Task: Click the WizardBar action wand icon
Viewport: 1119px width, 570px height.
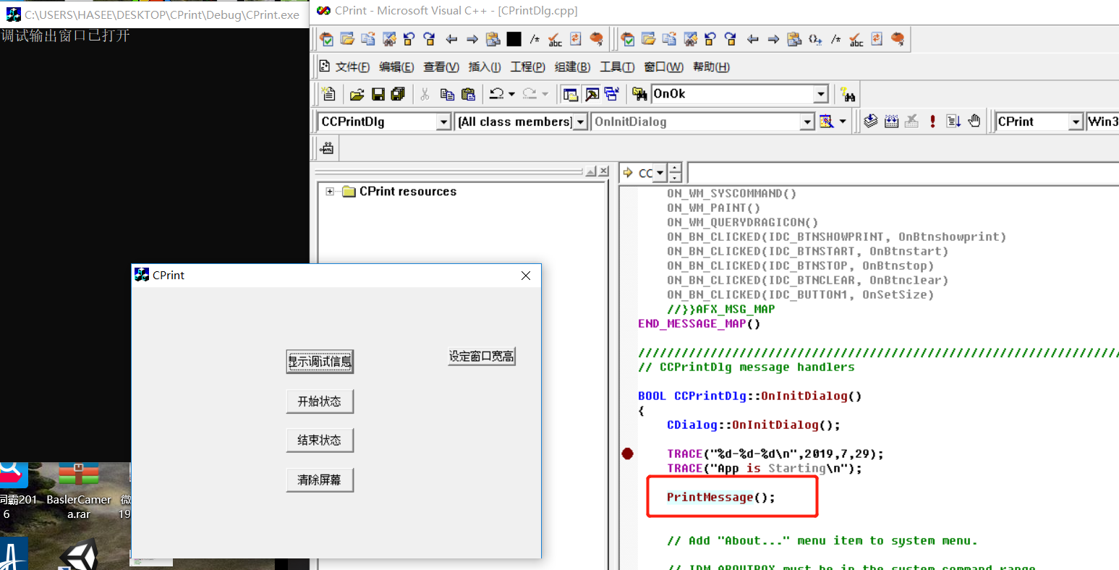Action: coord(825,121)
